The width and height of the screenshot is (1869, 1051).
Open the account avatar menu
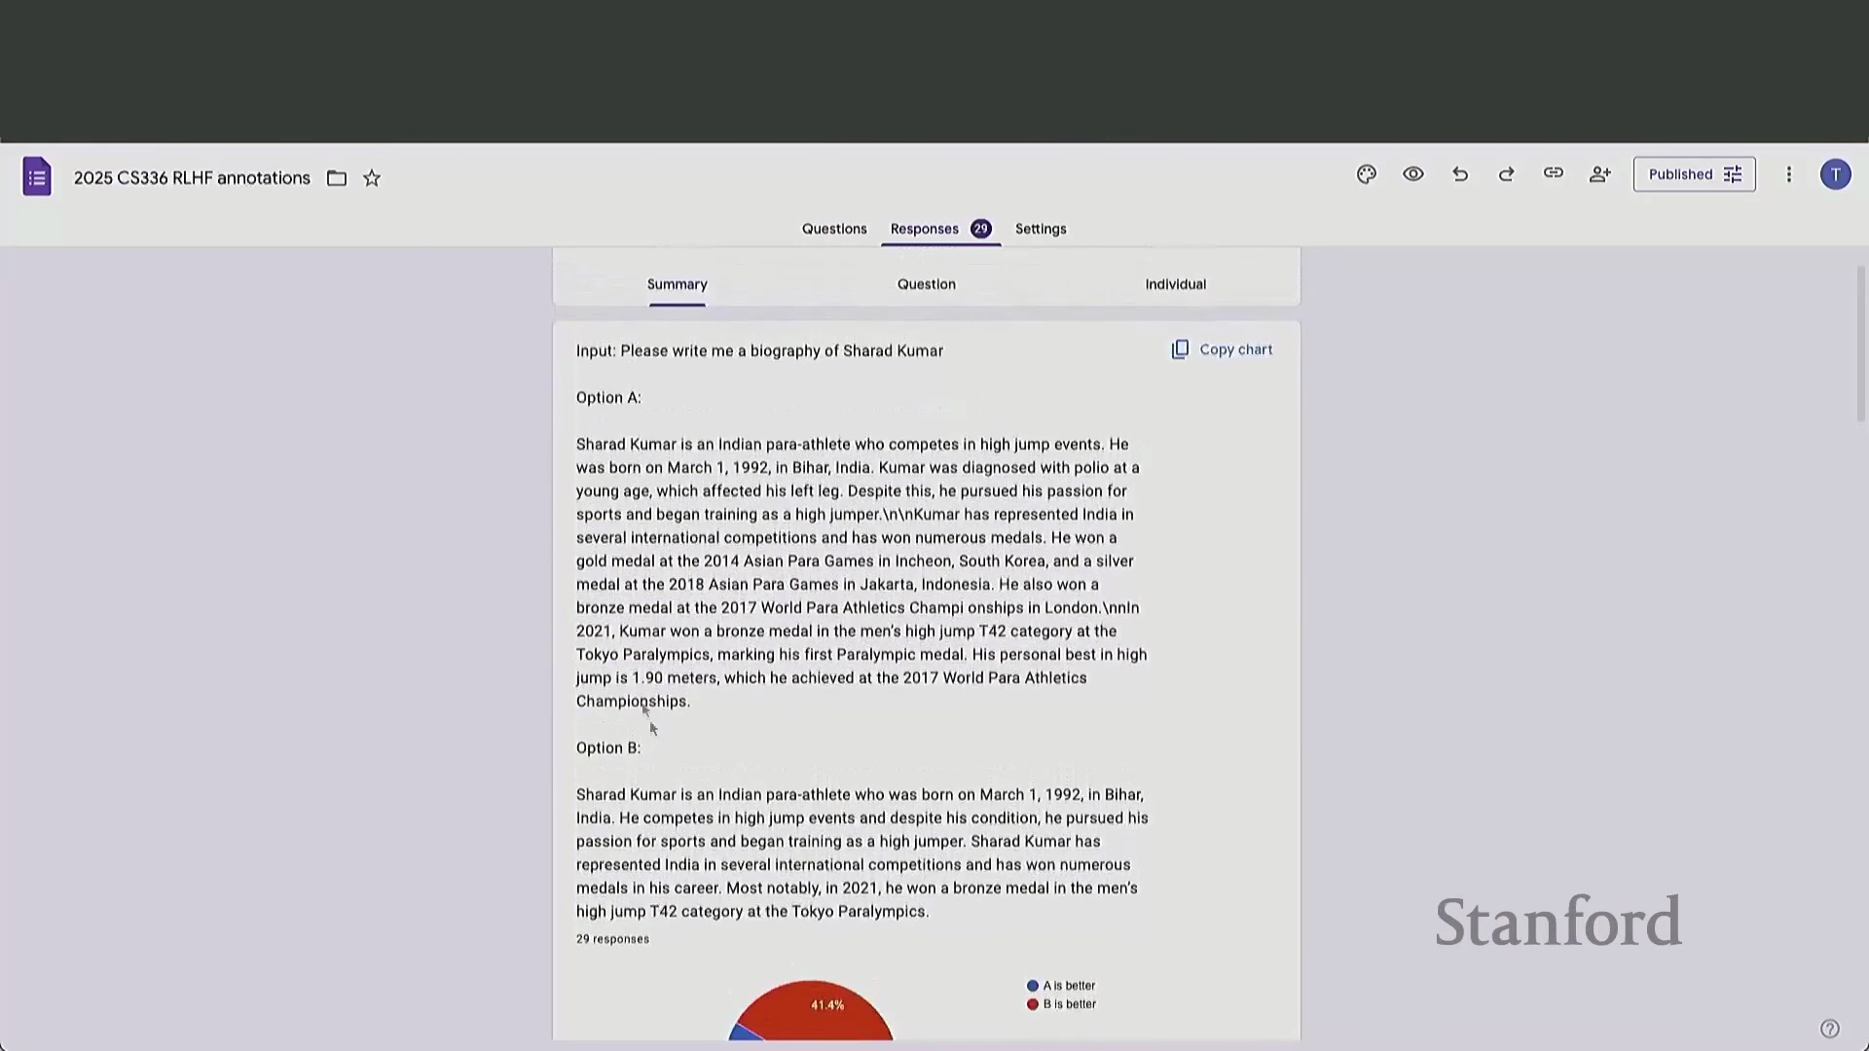point(1835,174)
